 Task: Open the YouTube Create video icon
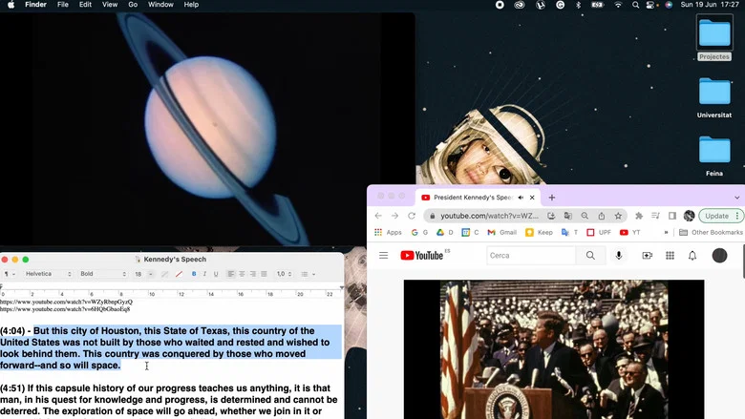[648, 255]
